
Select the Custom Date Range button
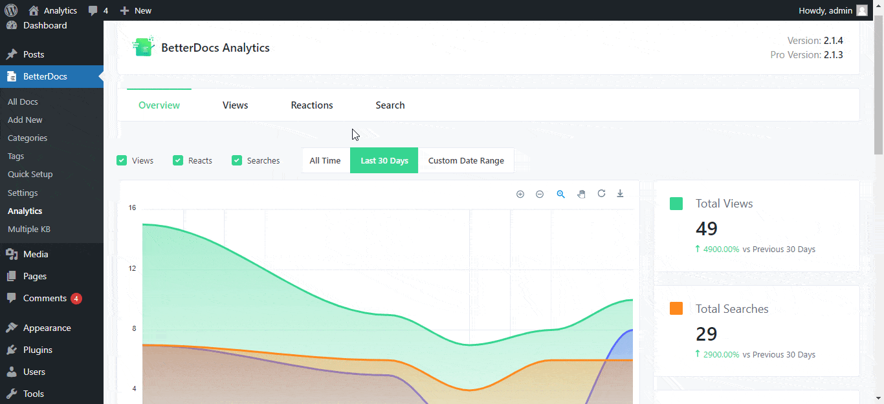pos(466,160)
